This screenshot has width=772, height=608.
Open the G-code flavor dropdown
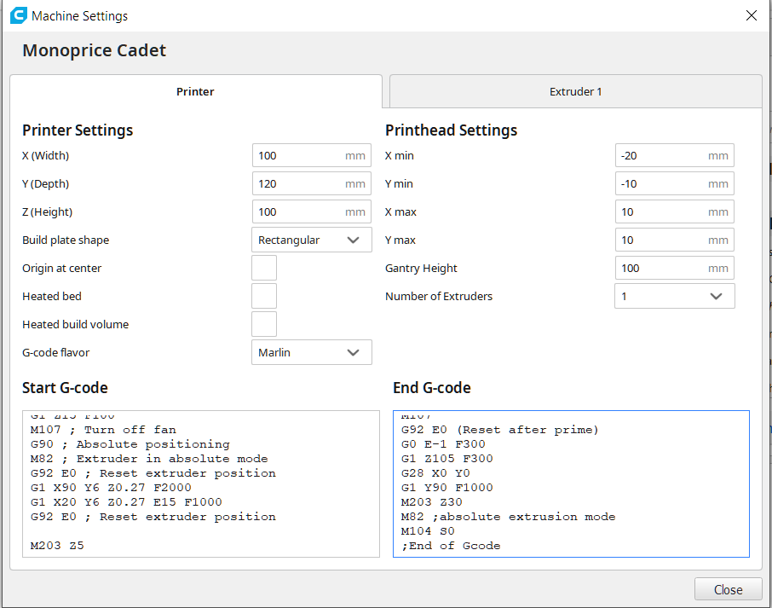click(x=312, y=352)
